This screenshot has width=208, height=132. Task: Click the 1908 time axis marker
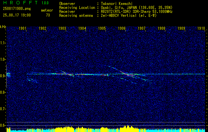(162, 28)
